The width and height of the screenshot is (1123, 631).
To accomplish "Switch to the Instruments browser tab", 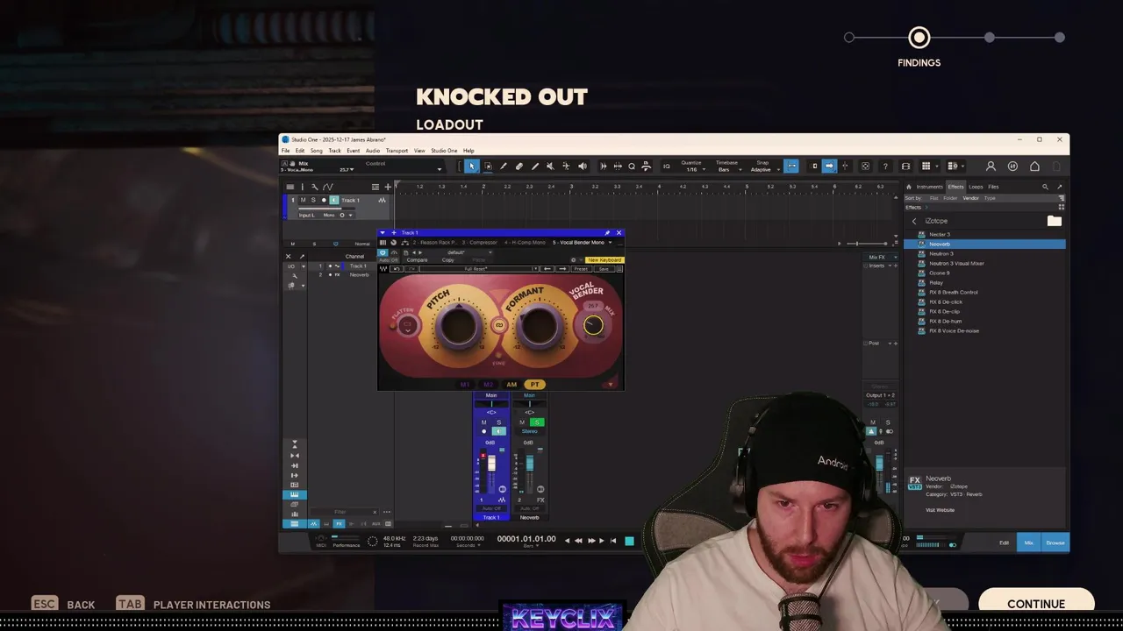I will click(929, 187).
